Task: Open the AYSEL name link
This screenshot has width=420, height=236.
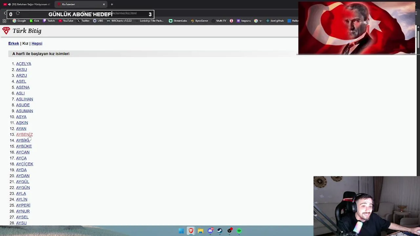Action: pyautogui.click(x=22, y=217)
